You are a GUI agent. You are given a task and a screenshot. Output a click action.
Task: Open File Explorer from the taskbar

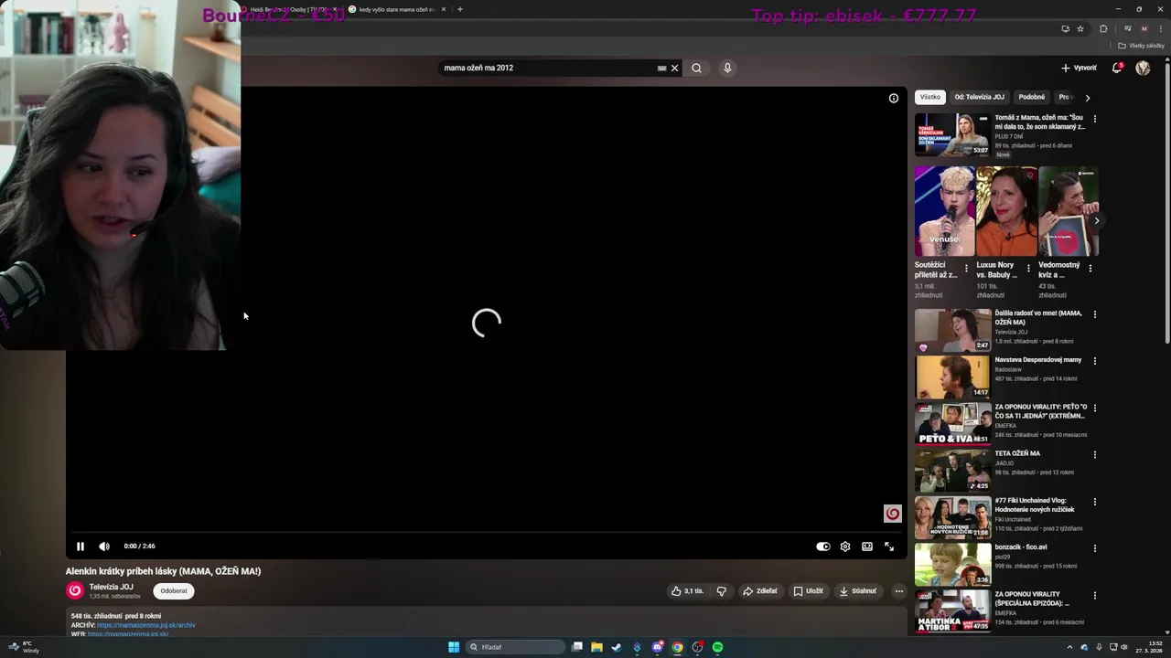click(596, 647)
